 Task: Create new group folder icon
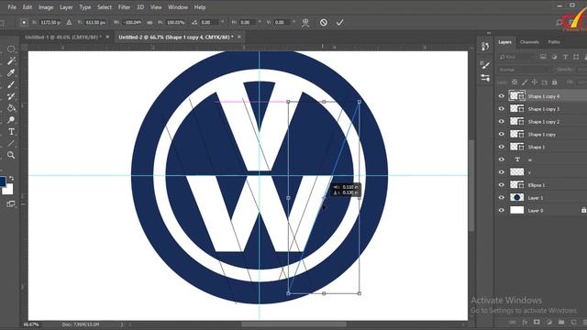560,322
